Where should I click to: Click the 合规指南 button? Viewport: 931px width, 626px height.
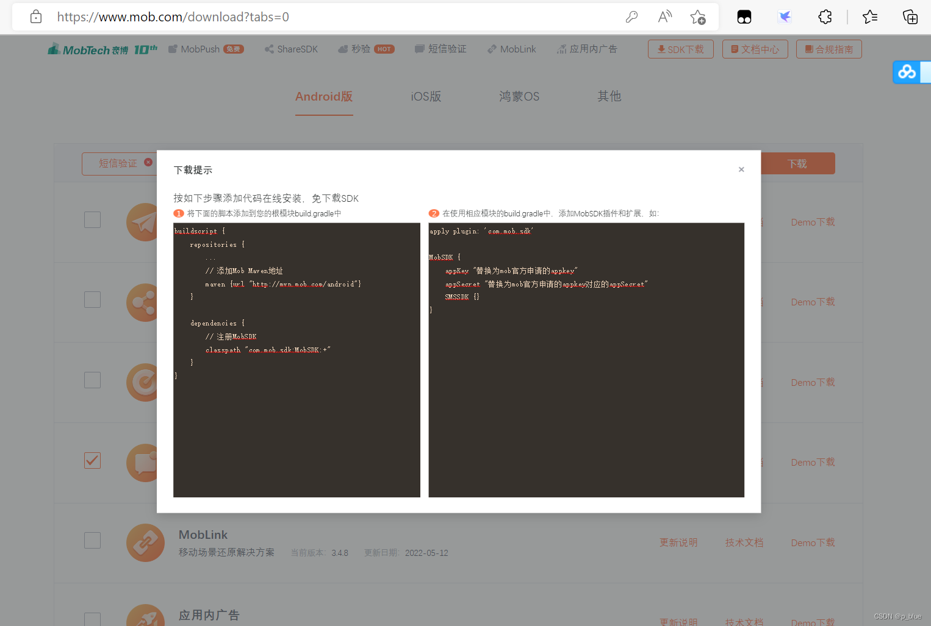829,49
